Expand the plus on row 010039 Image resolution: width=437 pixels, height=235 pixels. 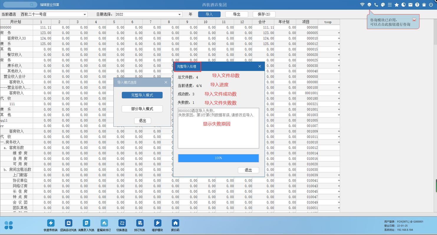tap(339, 175)
